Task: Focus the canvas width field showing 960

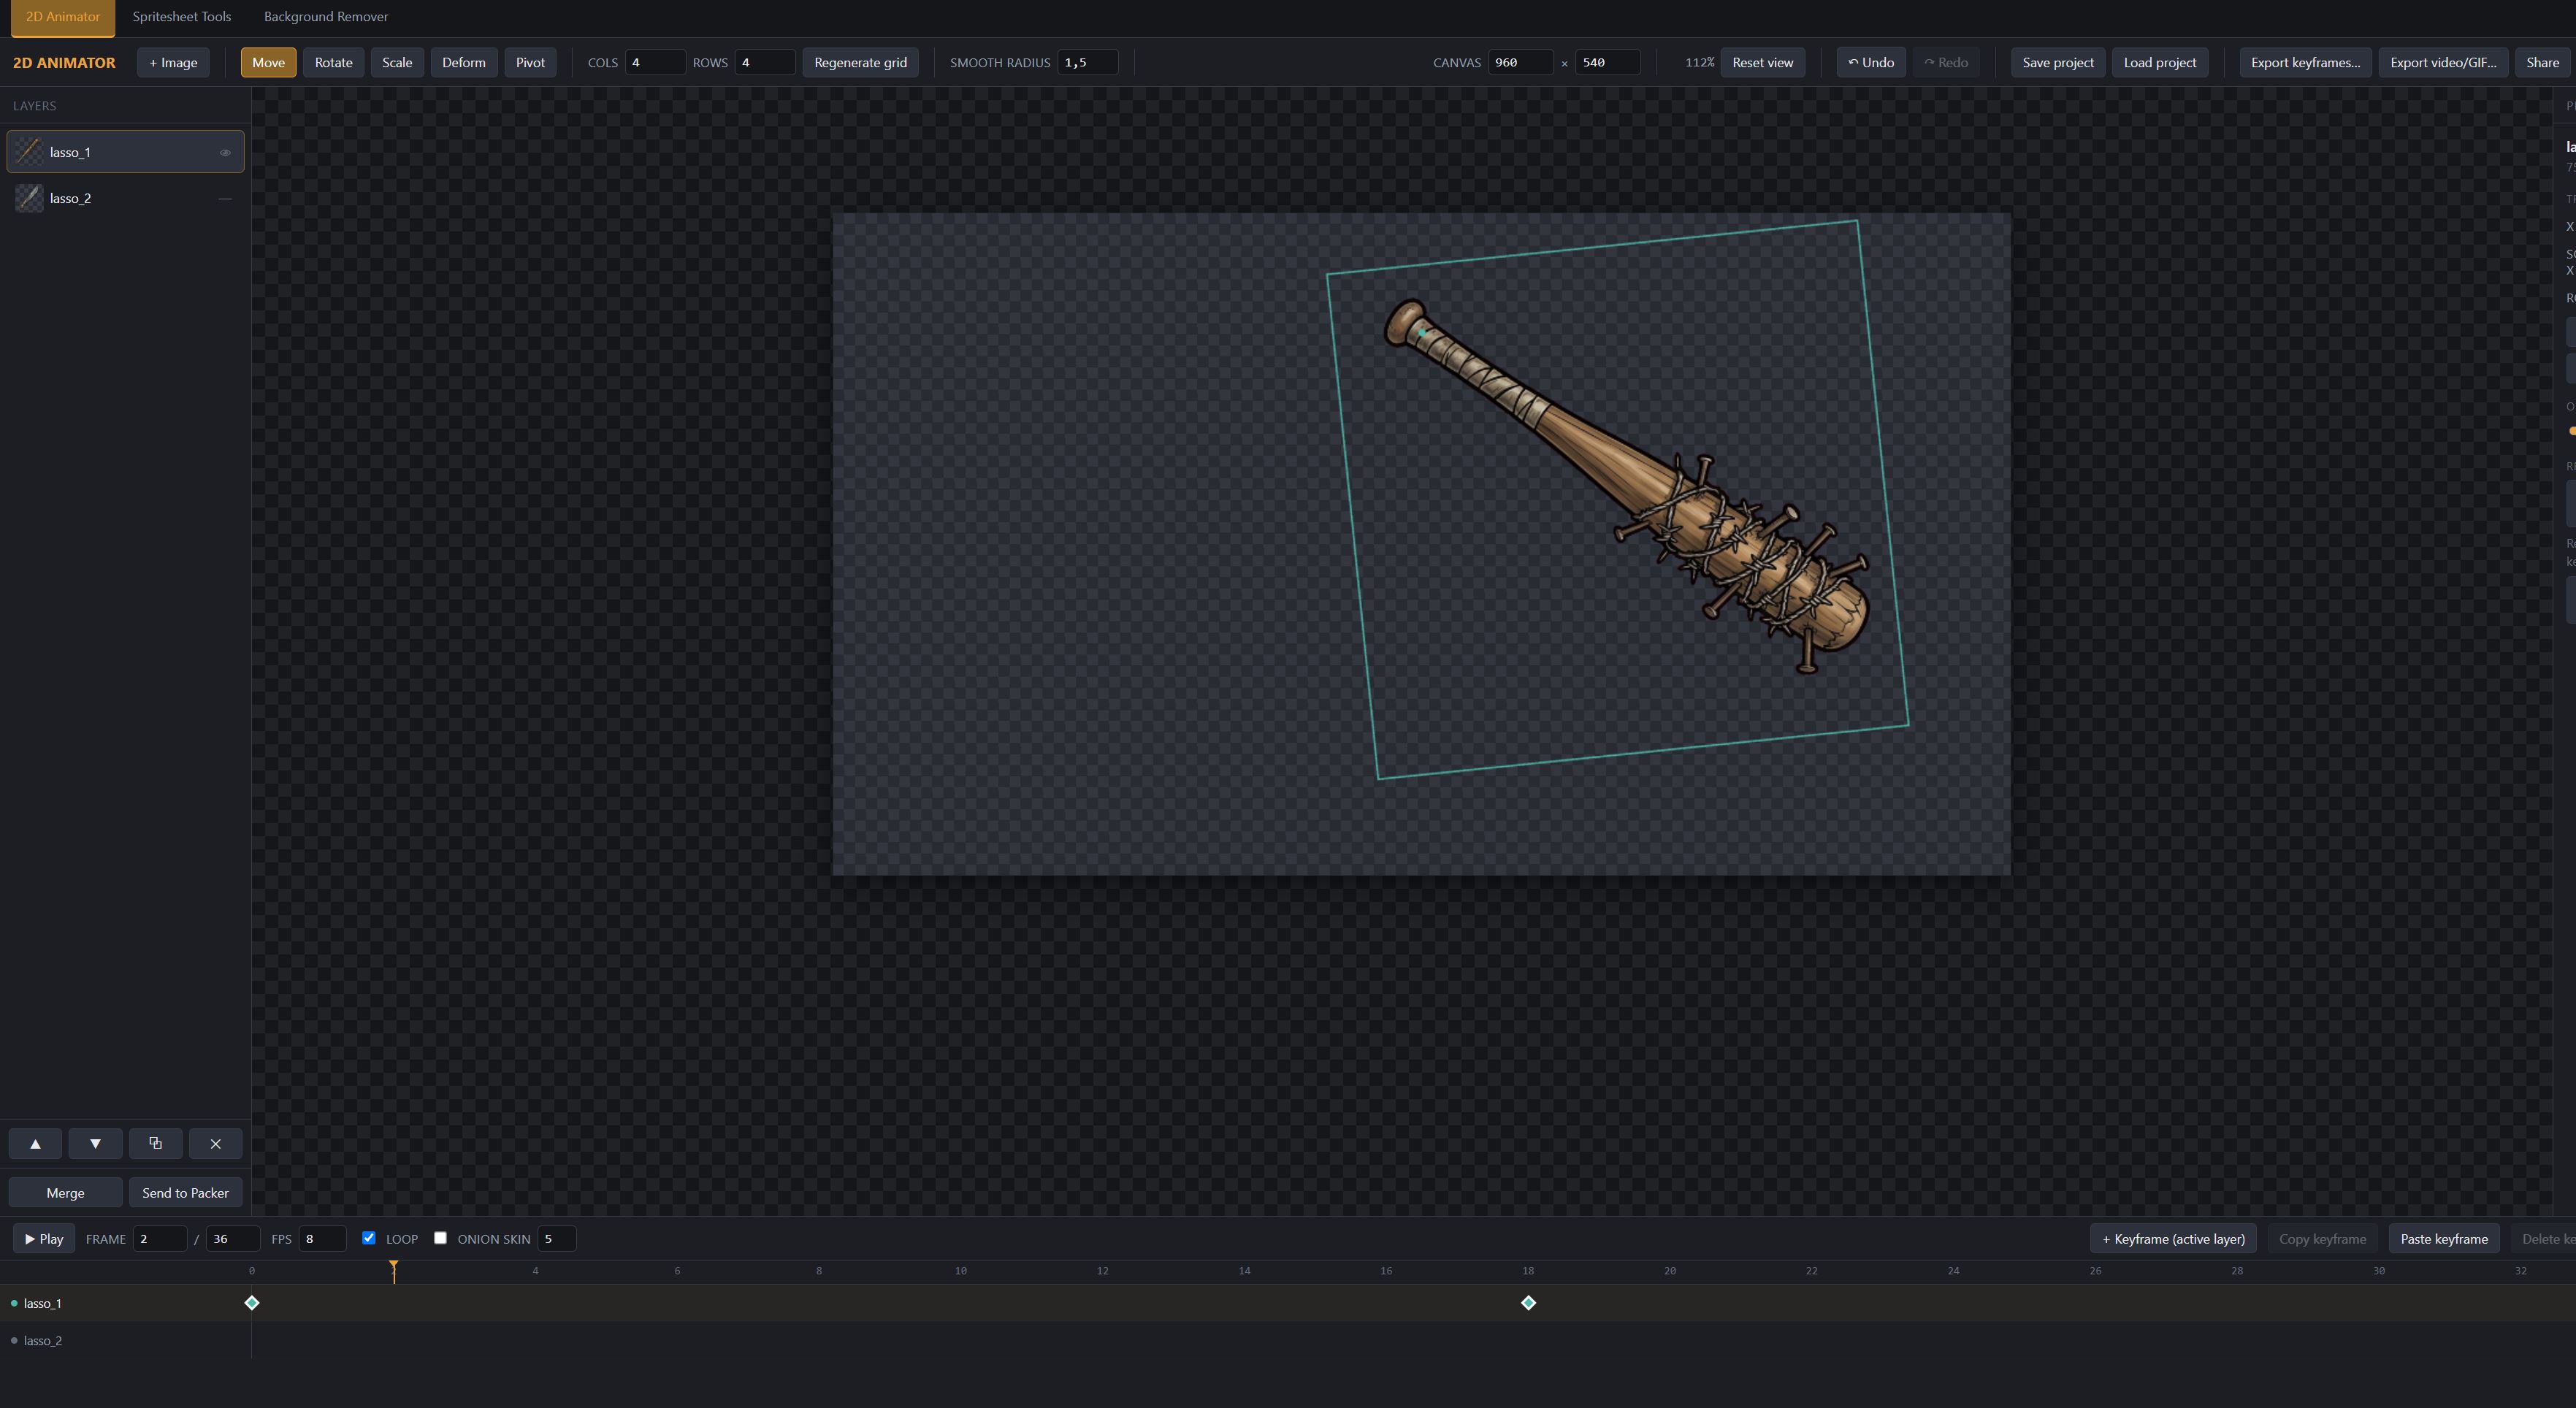Action: tap(1521, 62)
